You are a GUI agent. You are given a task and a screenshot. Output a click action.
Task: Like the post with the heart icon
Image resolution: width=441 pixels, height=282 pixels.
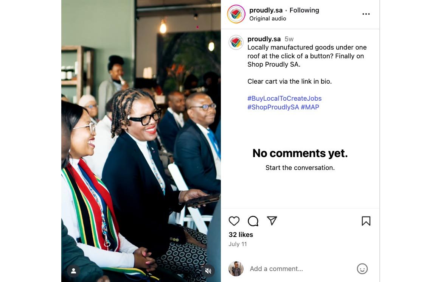(x=234, y=221)
